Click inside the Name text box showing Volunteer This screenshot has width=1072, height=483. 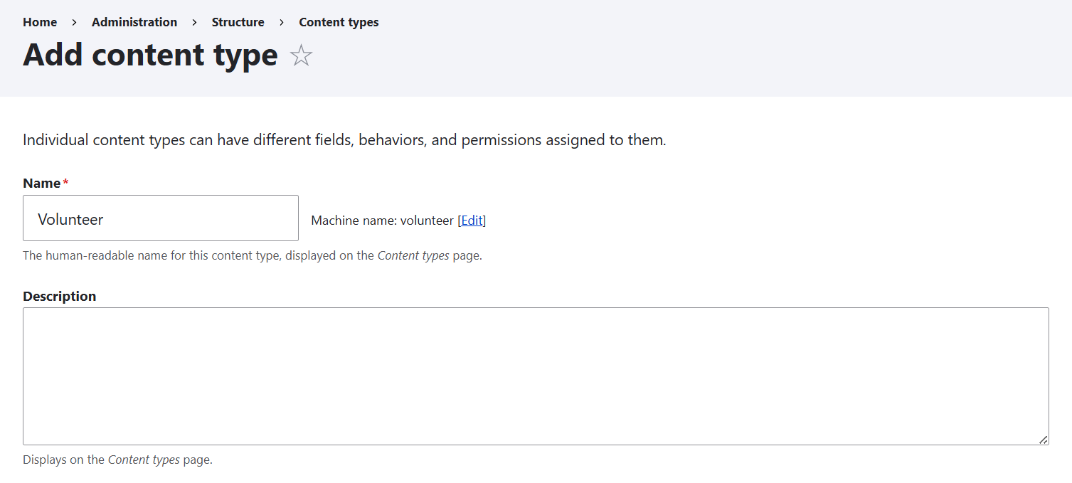pyautogui.click(x=160, y=218)
